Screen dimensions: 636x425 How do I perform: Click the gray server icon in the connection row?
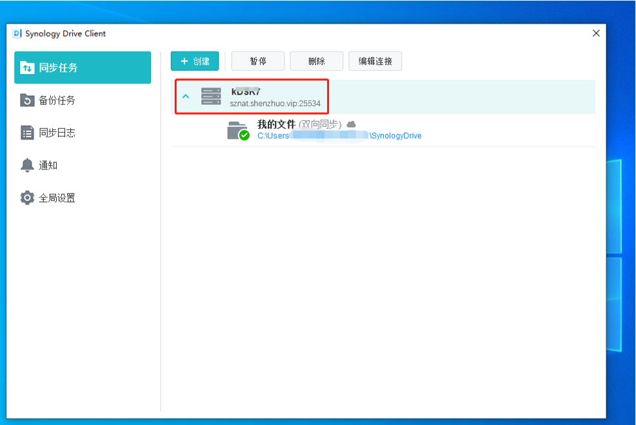coord(211,97)
